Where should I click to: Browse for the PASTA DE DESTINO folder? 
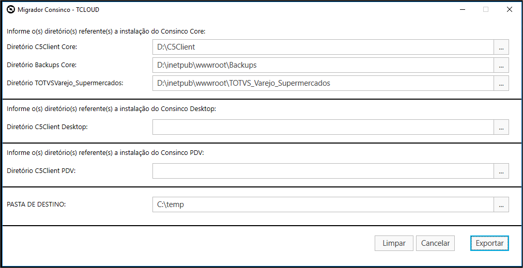coord(501,204)
